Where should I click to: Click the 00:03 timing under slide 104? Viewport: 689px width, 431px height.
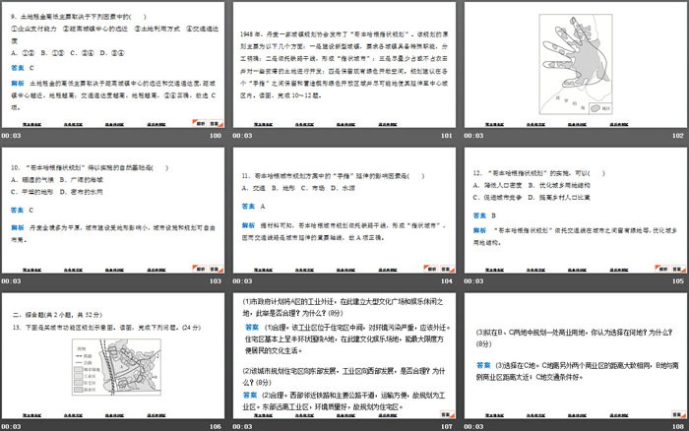pos(242,280)
